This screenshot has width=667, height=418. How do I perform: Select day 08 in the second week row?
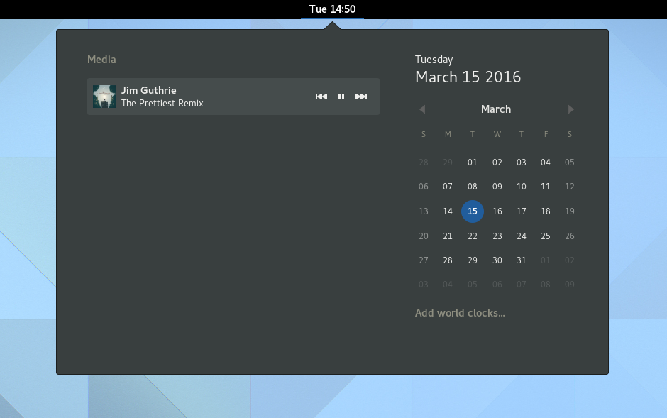coord(472,187)
